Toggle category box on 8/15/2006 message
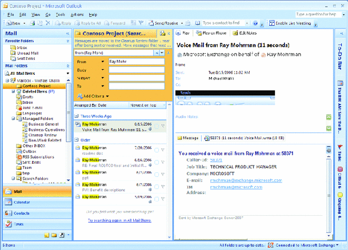 click(x=157, y=126)
